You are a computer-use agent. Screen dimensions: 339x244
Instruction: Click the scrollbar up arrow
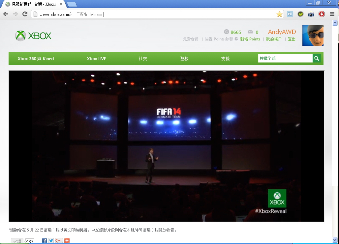coord(335,23)
